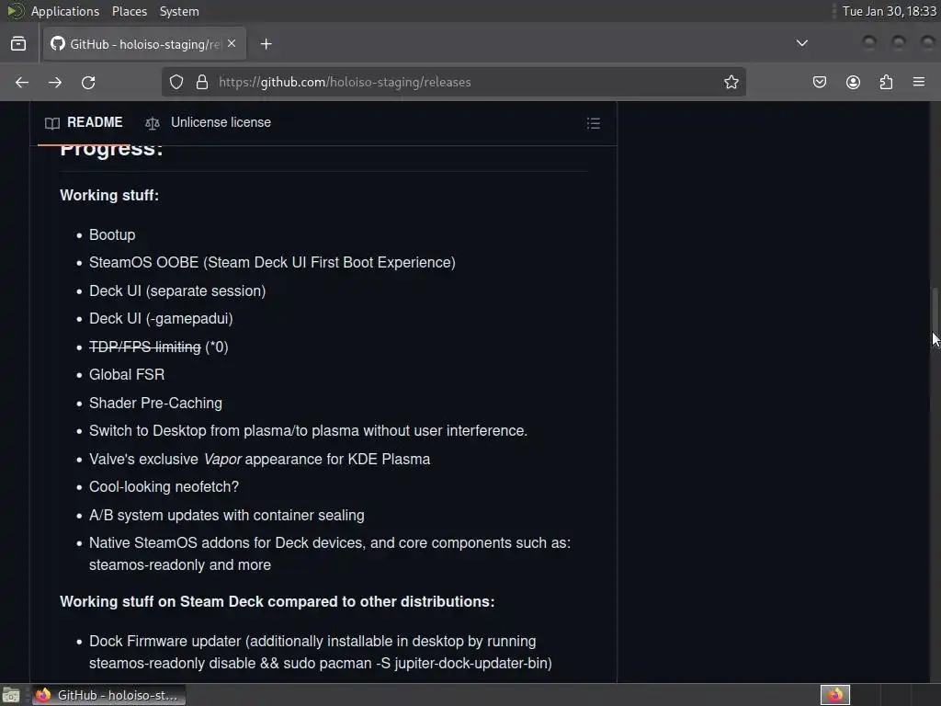Select the GitHub - holoiso-st... taskbar button

(108, 695)
